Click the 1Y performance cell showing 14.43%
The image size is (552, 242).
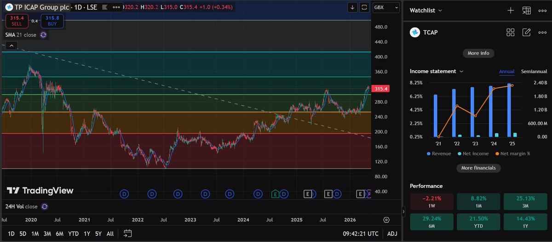(x=525, y=223)
